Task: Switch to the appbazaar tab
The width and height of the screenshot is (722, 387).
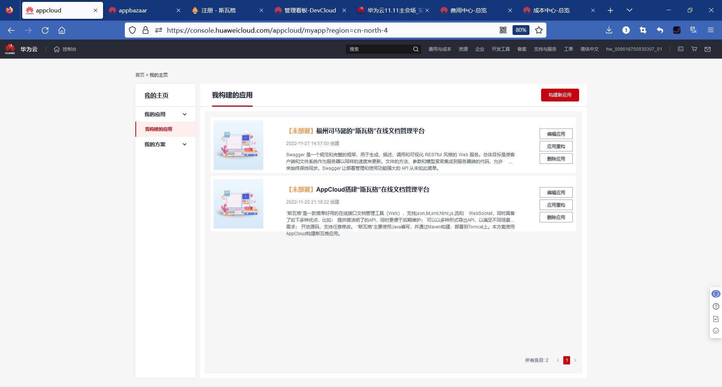Action: pos(145,11)
